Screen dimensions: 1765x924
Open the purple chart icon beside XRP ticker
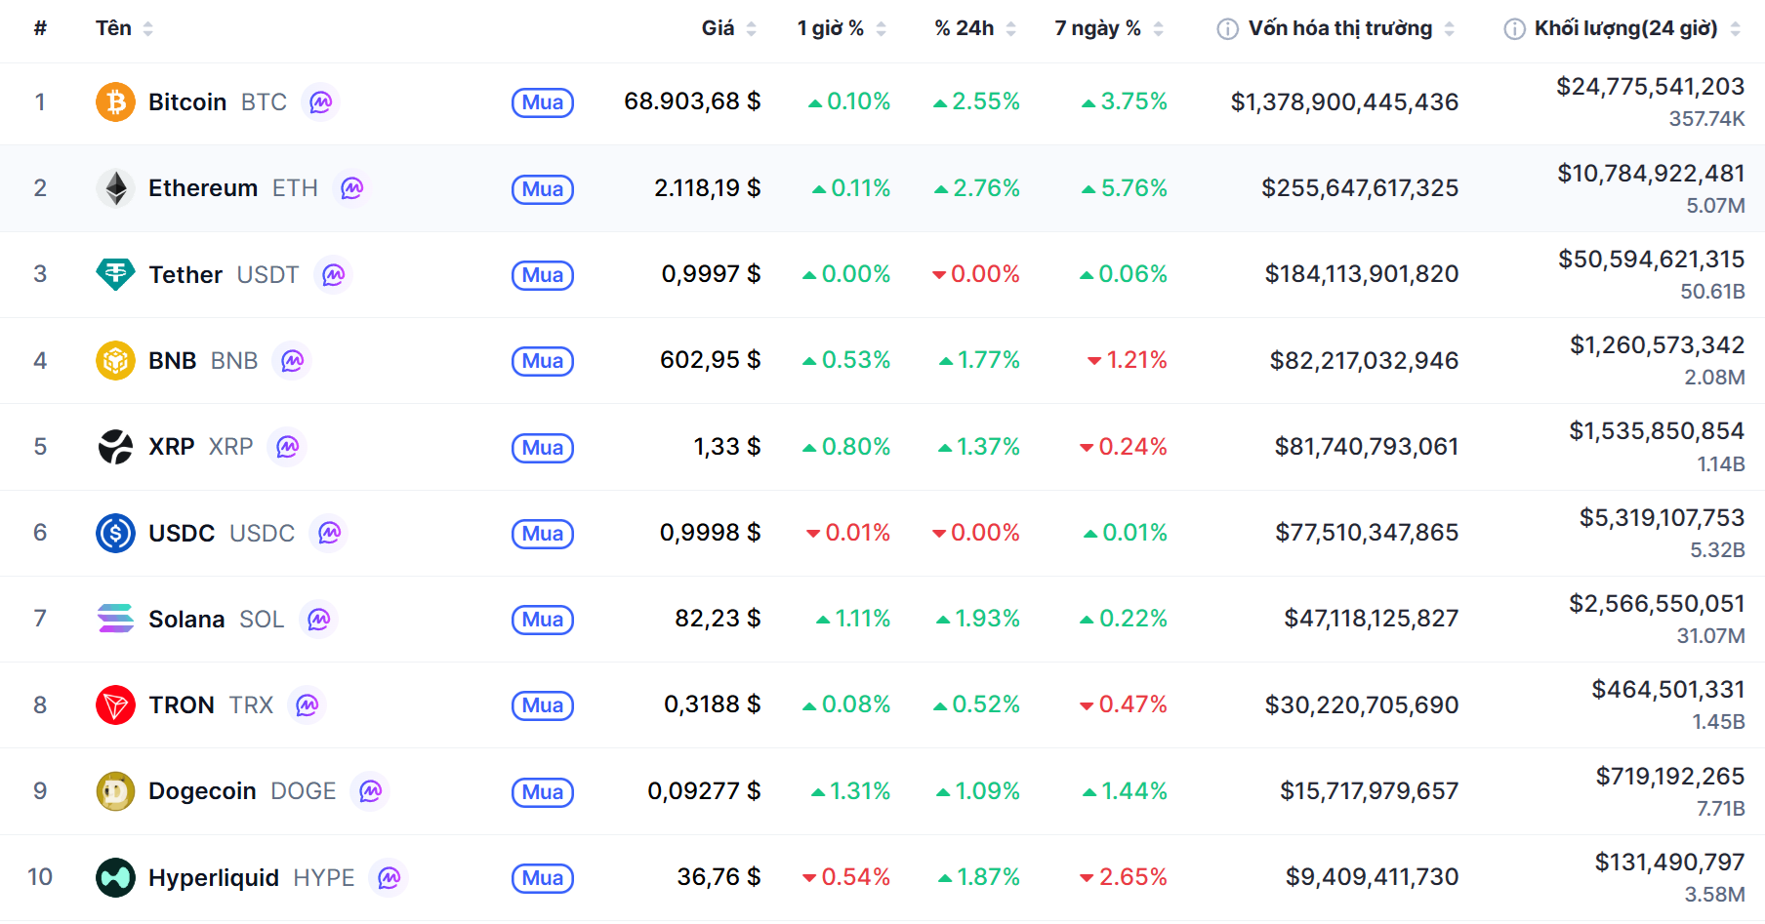coord(288,447)
